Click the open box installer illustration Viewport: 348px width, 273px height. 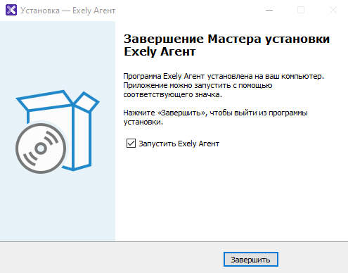pyautogui.click(x=58, y=132)
